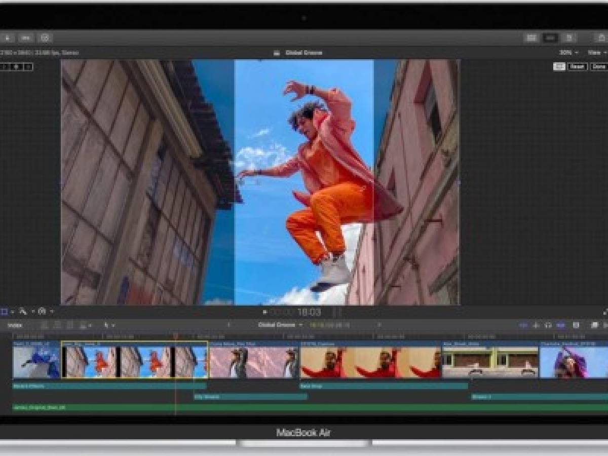608x456 pixels.
Task: Click the retime speedometer icon
Action: (x=42, y=312)
